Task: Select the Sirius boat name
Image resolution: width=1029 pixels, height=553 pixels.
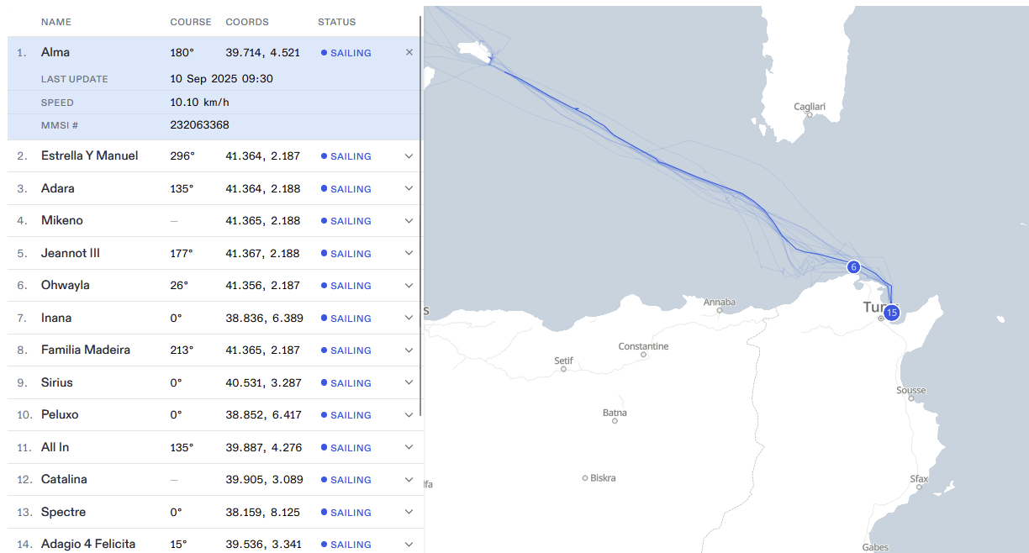Action: click(x=57, y=382)
